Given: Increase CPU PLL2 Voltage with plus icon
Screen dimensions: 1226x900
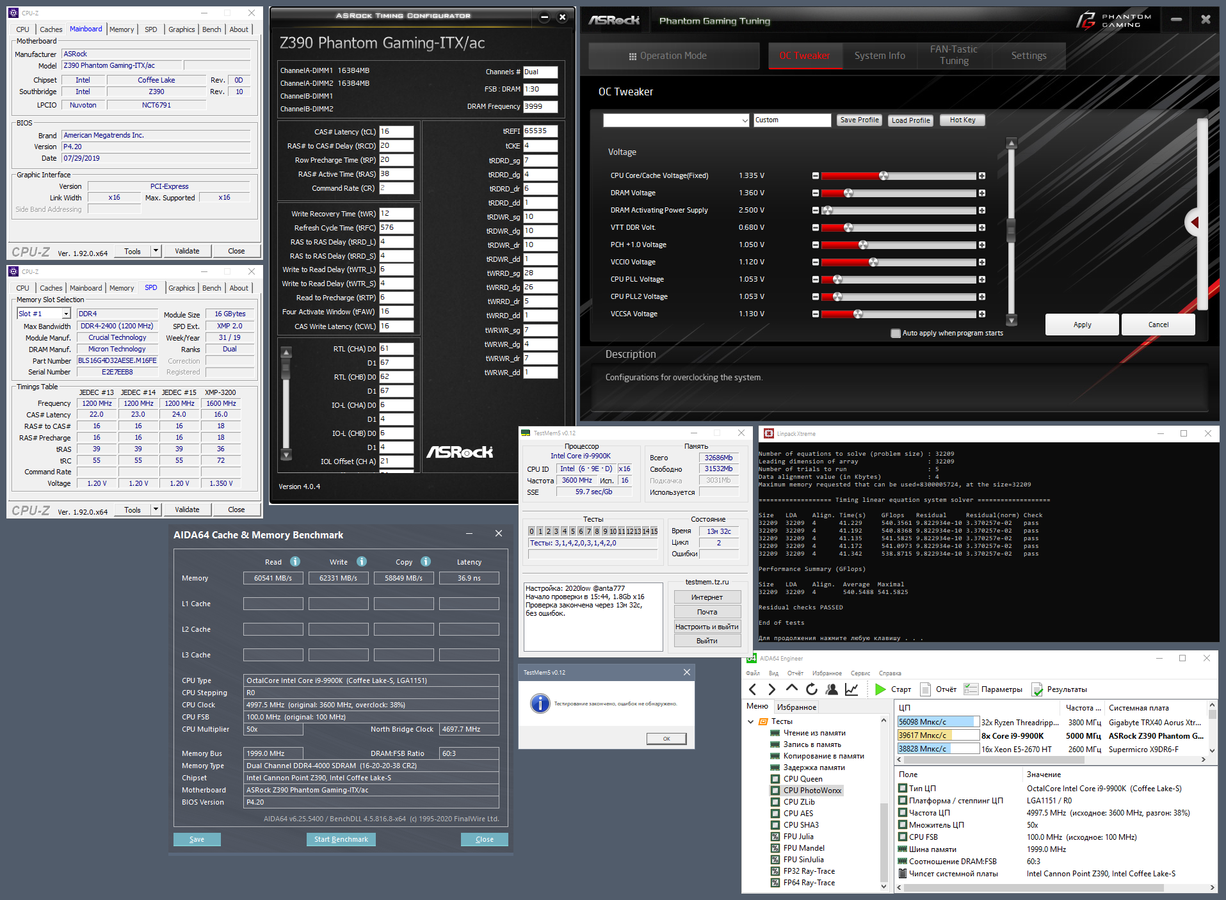Looking at the screenshot, I should point(982,297).
